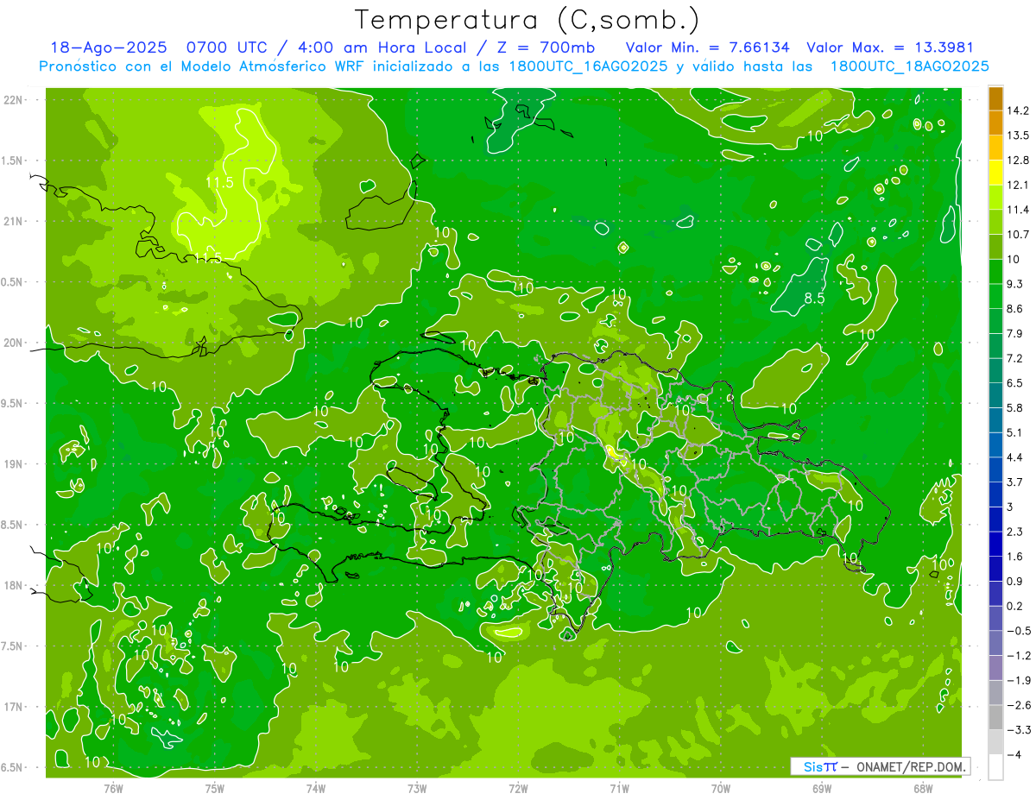Pick the green swatch between 9.3 and 10
Viewport: 1036px width, 800px height.
tap(995, 272)
